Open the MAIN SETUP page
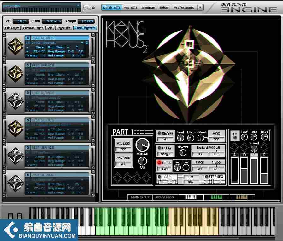 tap(140, 197)
